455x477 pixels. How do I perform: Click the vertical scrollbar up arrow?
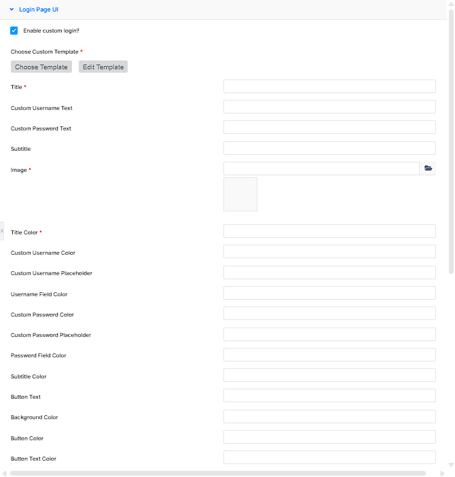(451, 4)
